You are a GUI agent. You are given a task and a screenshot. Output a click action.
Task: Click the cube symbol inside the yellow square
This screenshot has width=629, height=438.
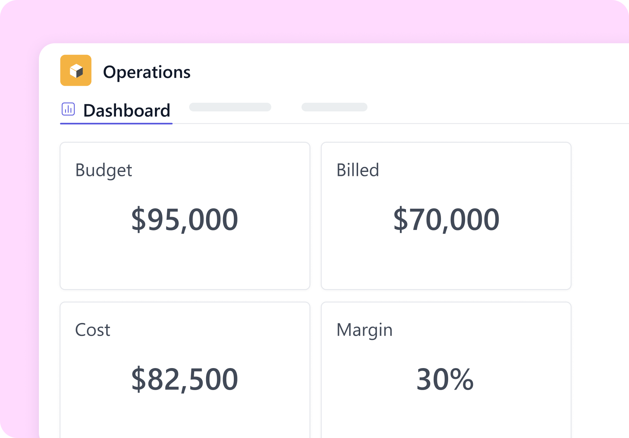(x=76, y=71)
